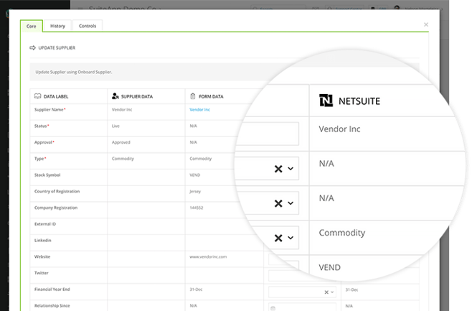Click the Supplier Name input field
Image resolution: width=472 pixels, height=311 pixels.
point(267,134)
